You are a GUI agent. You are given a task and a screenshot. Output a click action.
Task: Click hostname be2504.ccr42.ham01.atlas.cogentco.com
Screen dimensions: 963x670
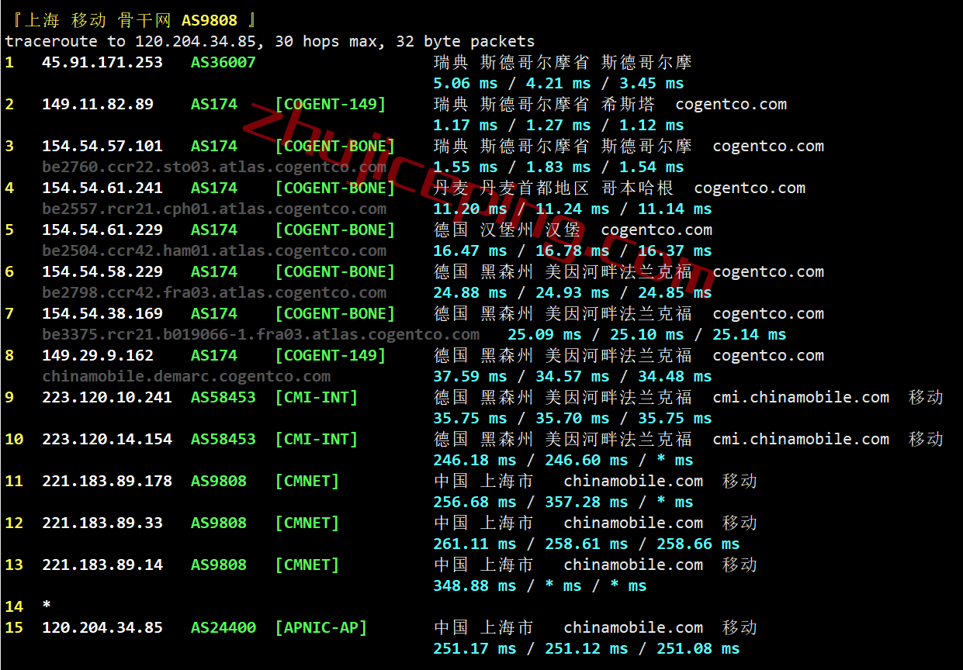point(214,250)
